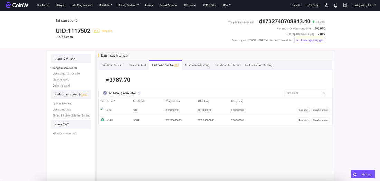Open the Tiếng Việt / VND selector

point(365,5)
